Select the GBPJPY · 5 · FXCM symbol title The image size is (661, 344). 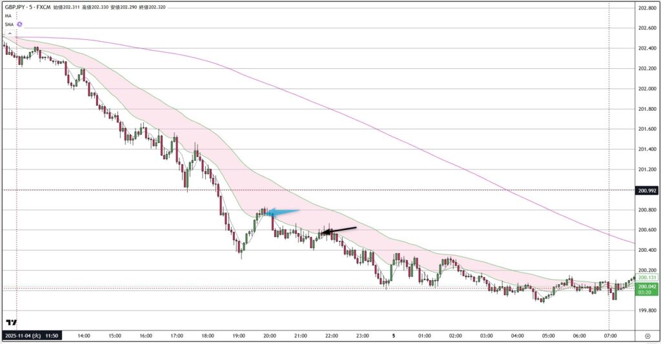pos(27,7)
